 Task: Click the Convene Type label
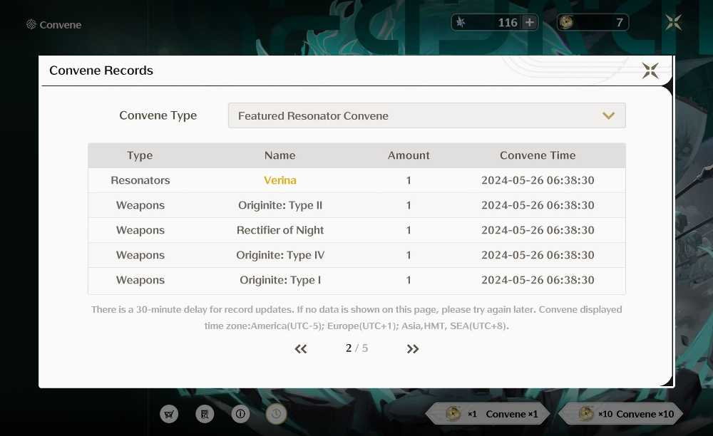tap(158, 115)
